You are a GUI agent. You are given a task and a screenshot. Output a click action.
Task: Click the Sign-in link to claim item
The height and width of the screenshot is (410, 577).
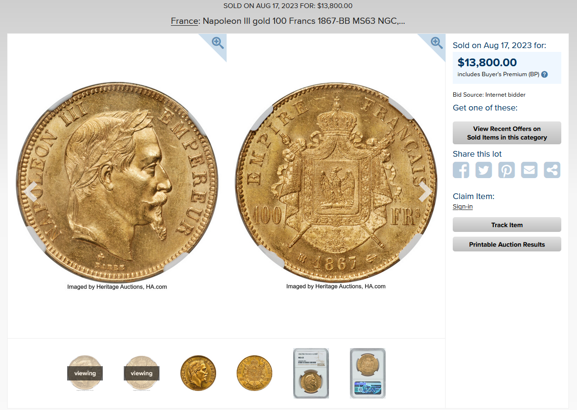463,207
